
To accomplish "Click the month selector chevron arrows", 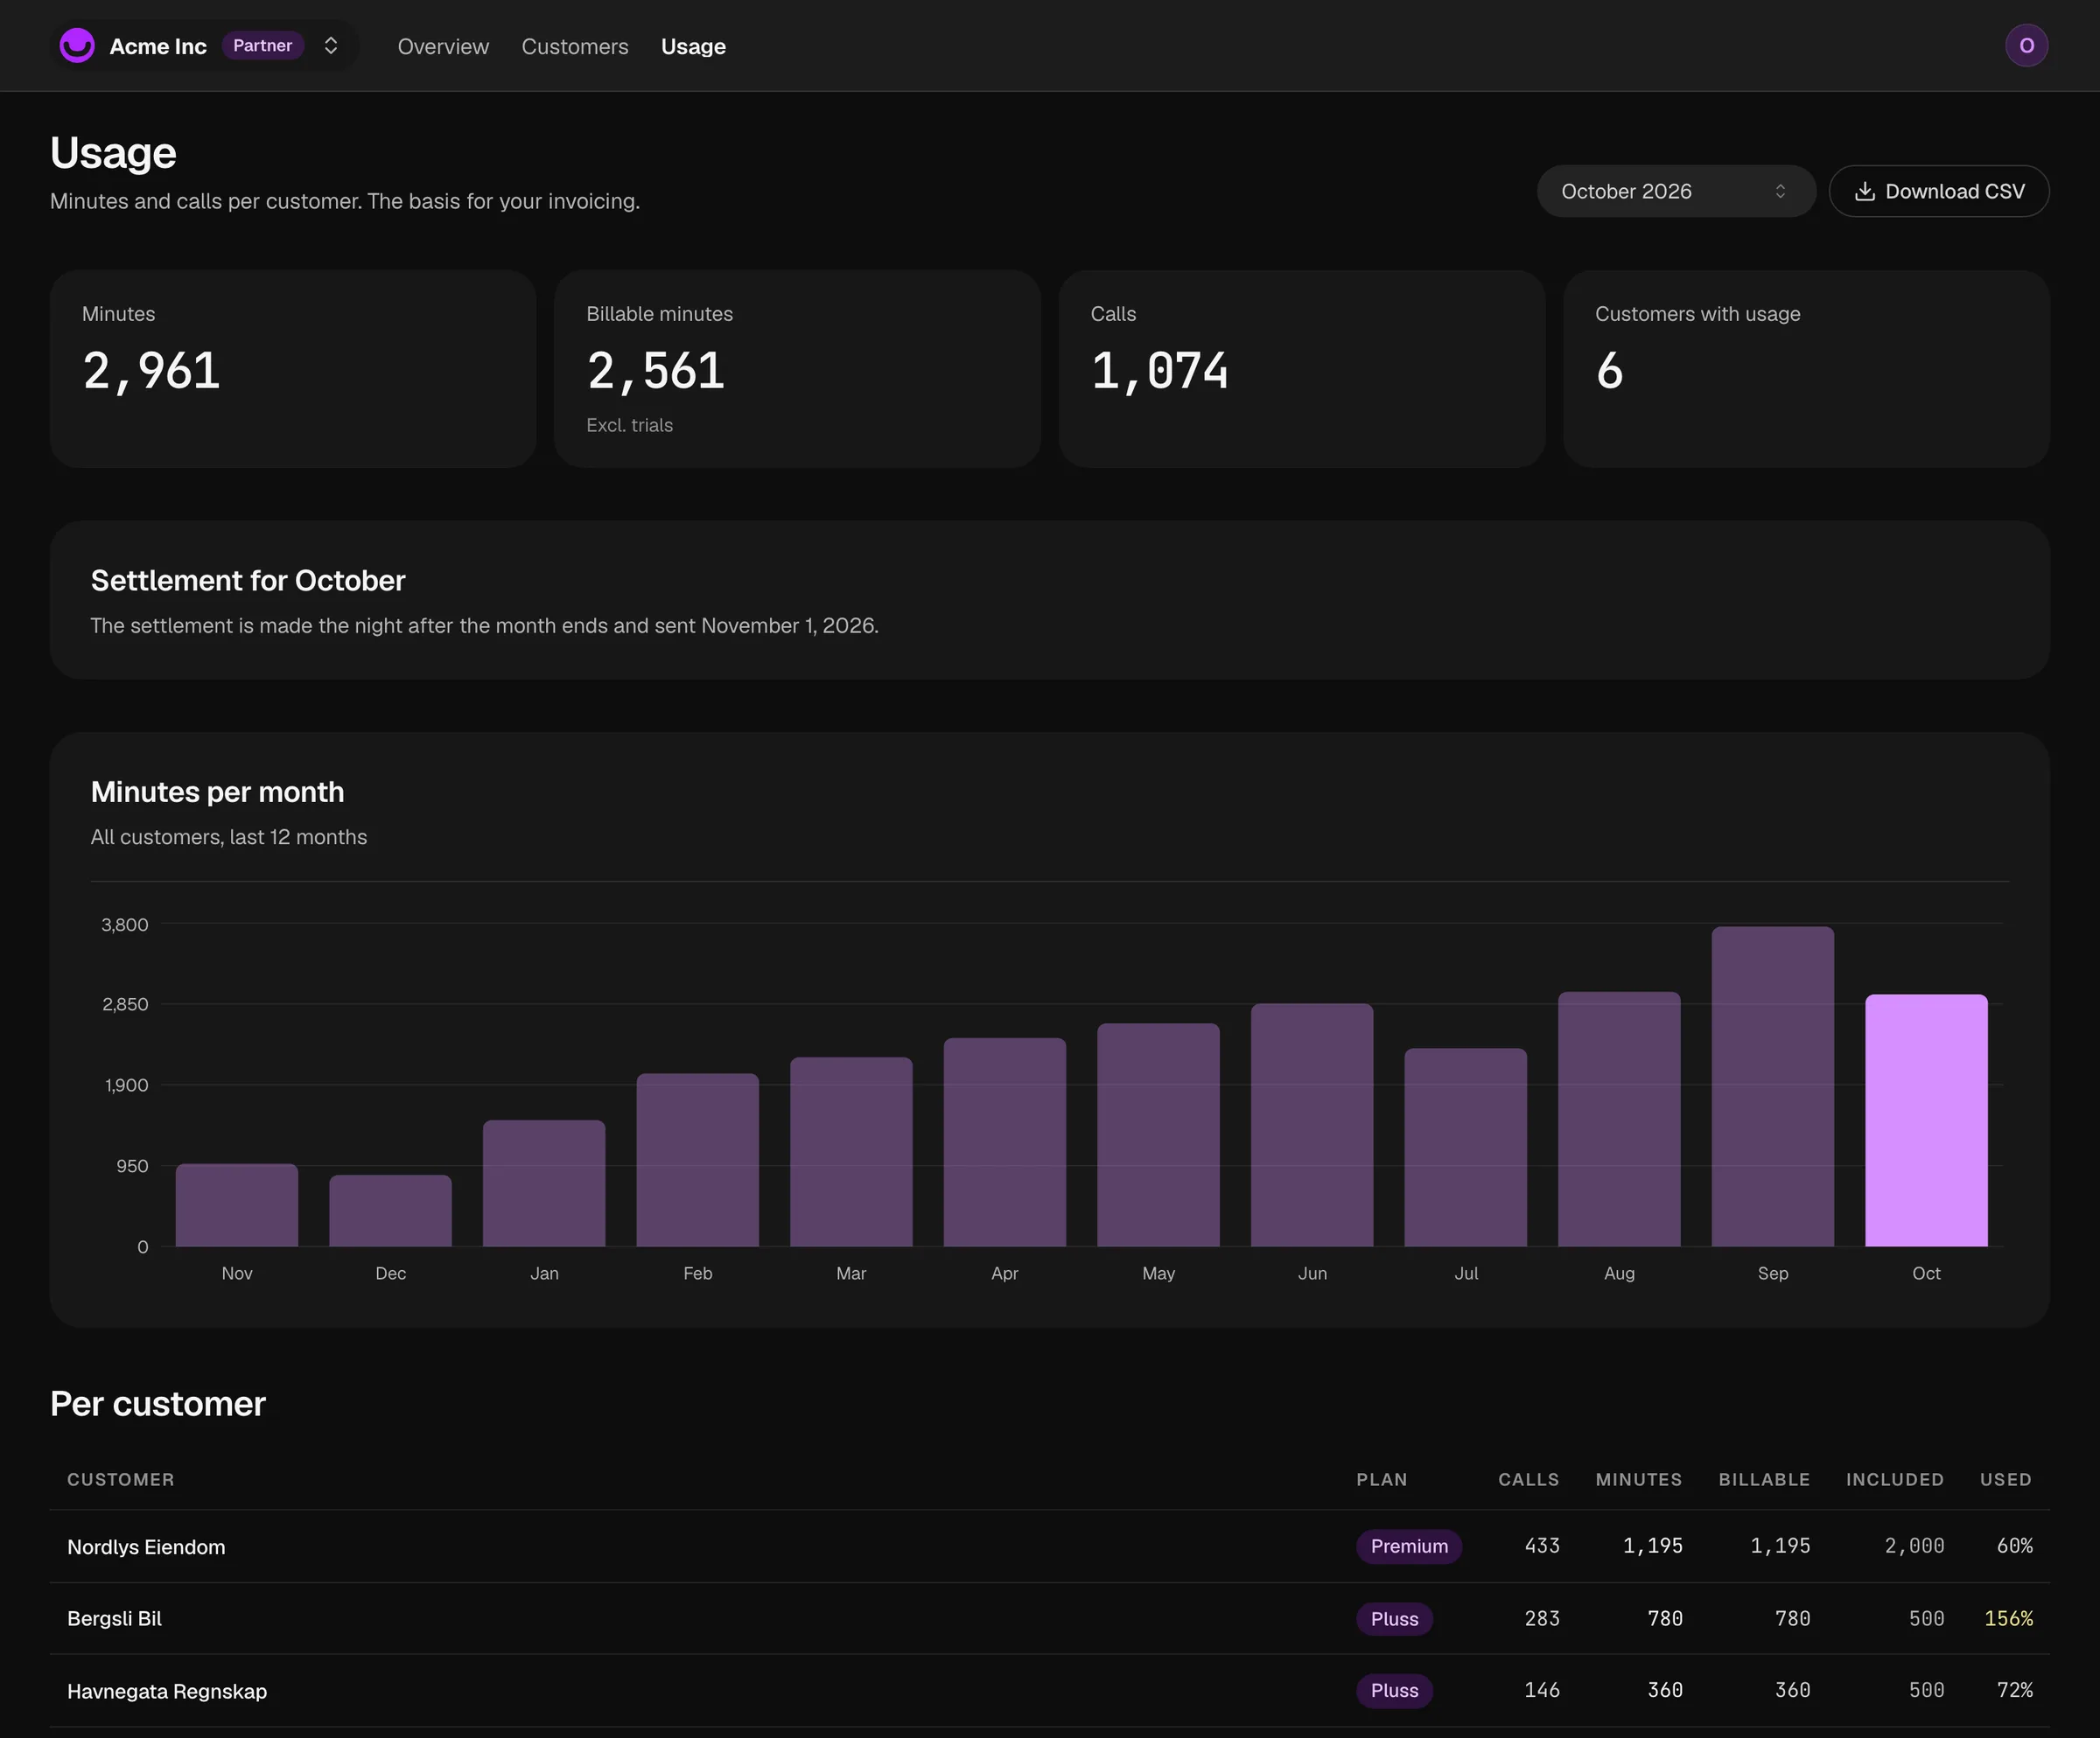I will coord(1780,191).
